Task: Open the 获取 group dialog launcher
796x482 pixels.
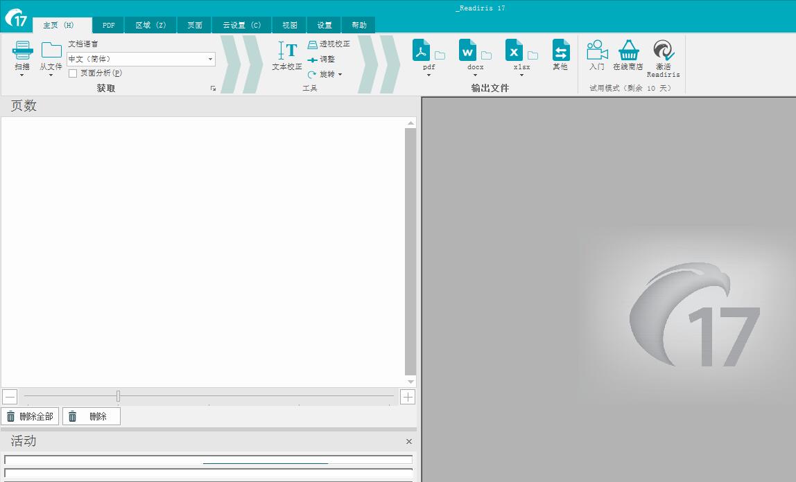Action: pos(214,89)
